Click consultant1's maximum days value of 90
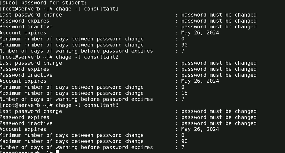285x153 pixels. click(x=184, y=45)
